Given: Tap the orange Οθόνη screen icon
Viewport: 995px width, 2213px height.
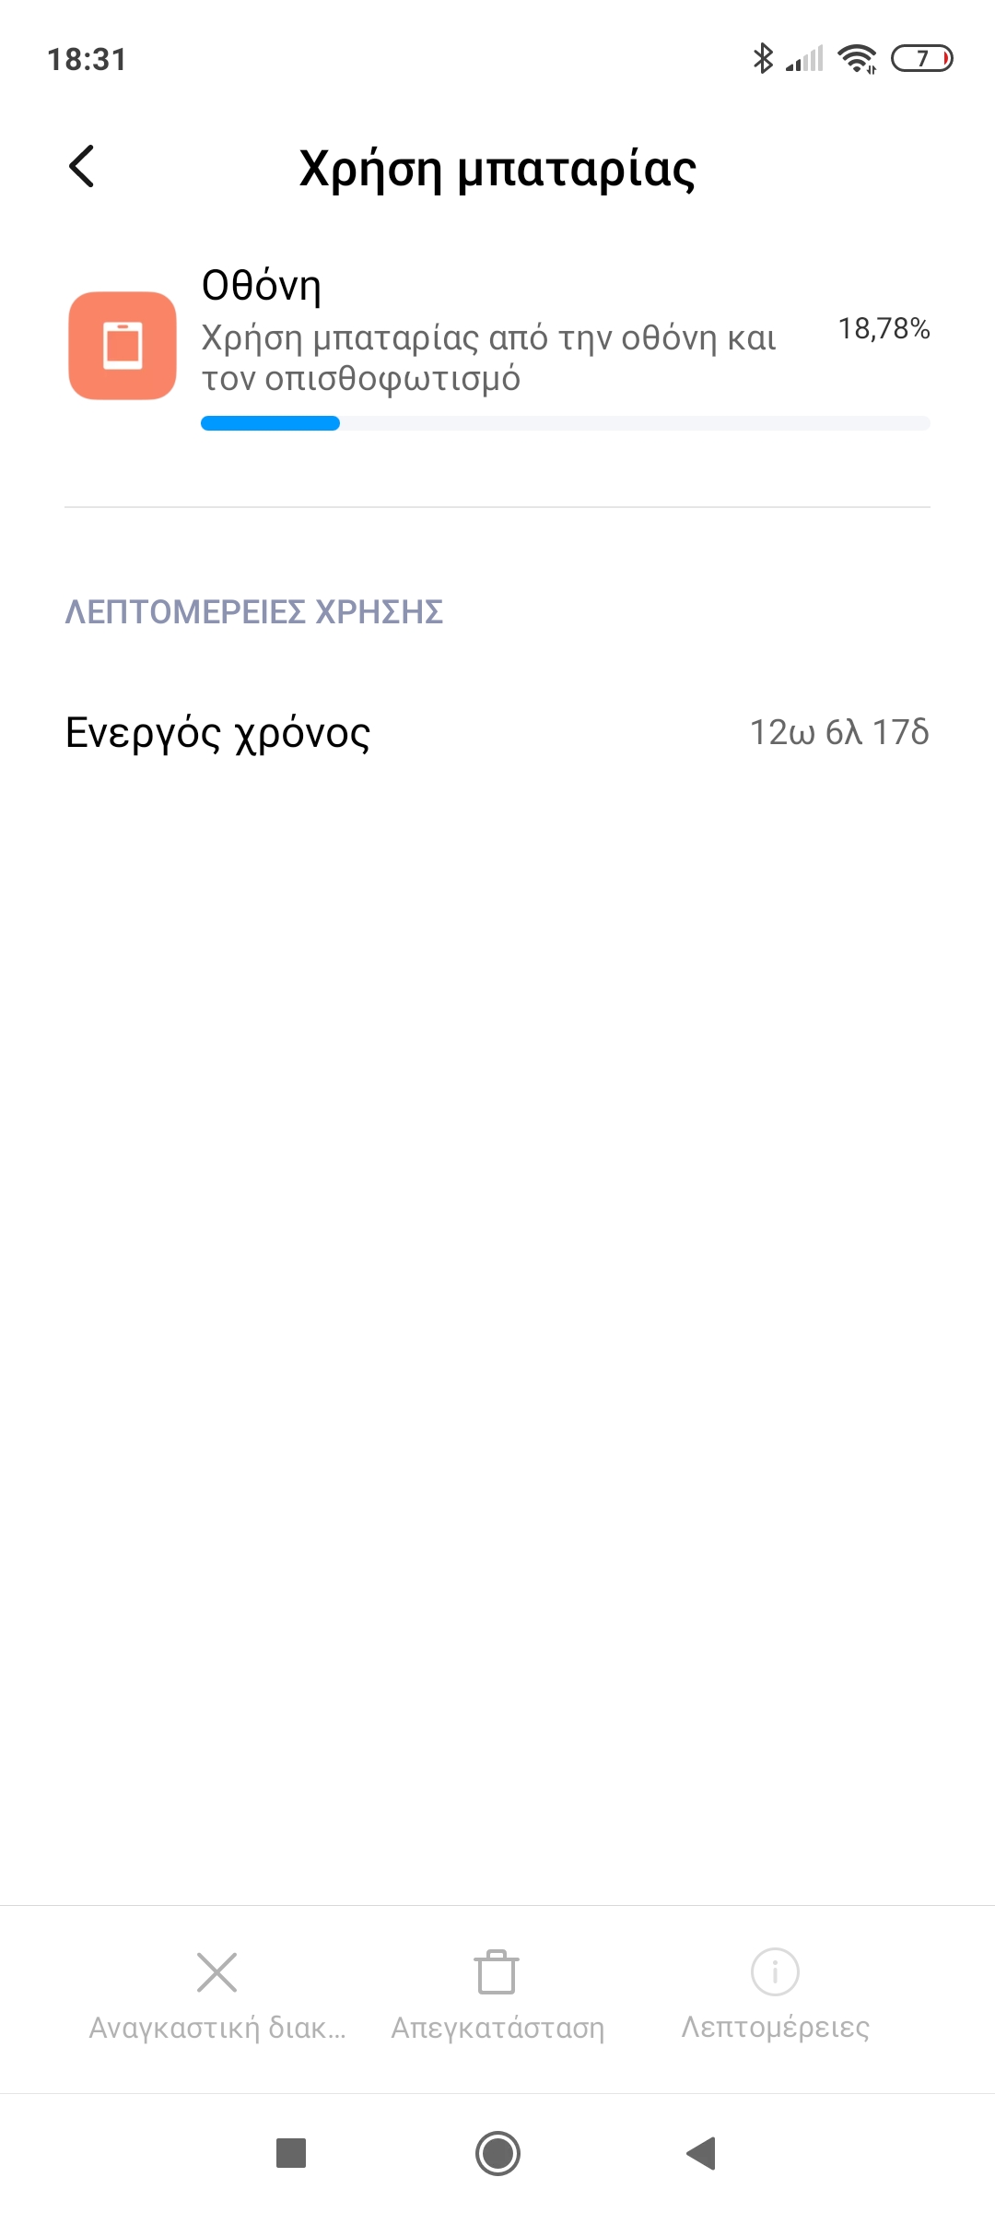Looking at the screenshot, I should 123,346.
